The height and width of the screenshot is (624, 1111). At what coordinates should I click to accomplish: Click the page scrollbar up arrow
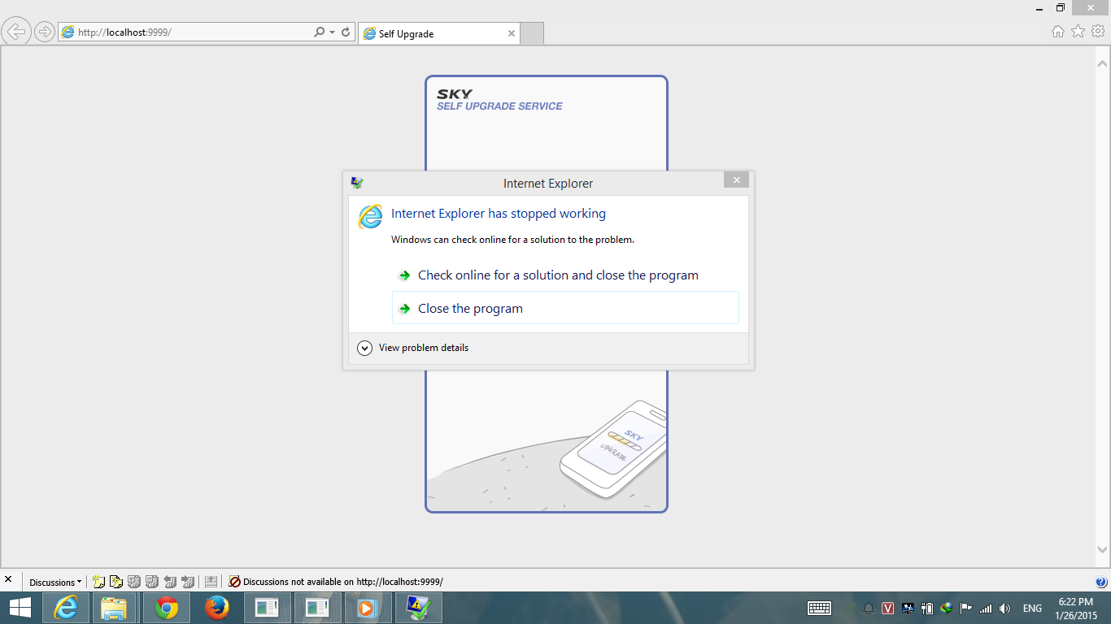point(1103,63)
